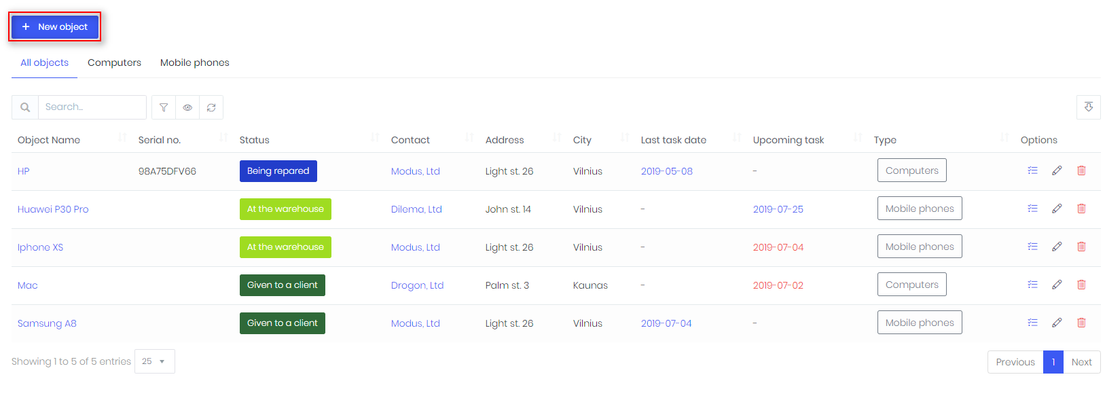Open Samsung A8 last task date 2019-07-04
This screenshot has width=1105, height=398.
pyautogui.click(x=666, y=323)
